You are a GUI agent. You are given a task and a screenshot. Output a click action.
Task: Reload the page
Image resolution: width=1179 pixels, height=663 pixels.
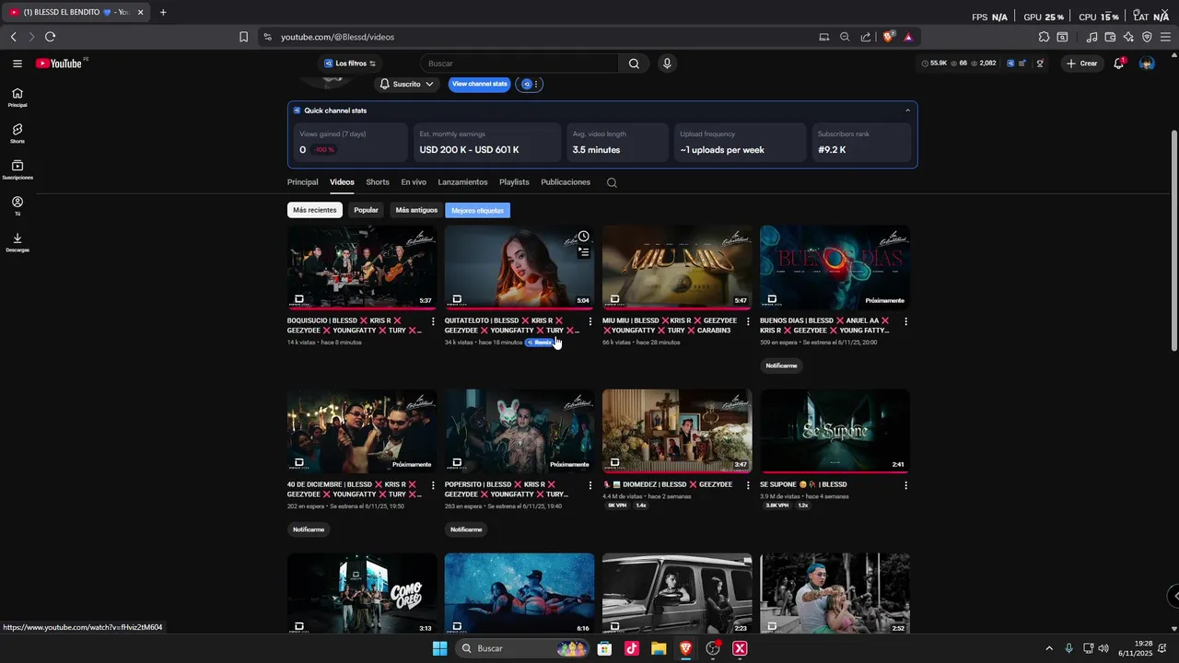[x=50, y=37]
